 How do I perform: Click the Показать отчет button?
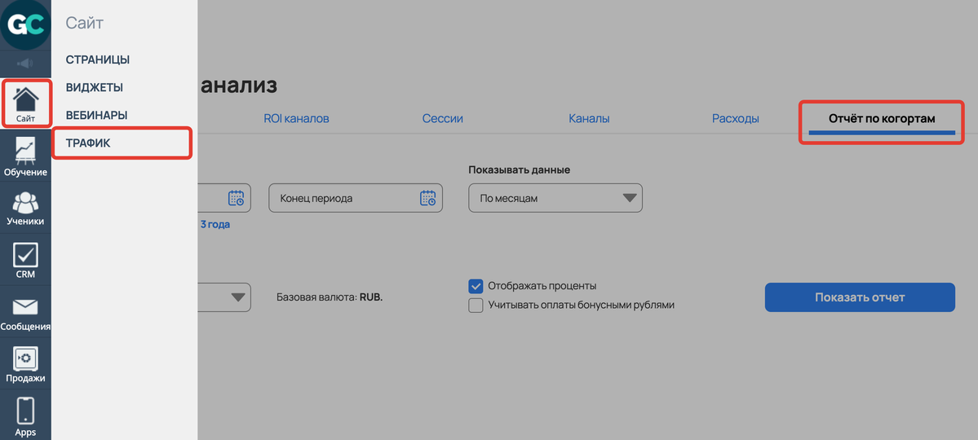(x=860, y=297)
